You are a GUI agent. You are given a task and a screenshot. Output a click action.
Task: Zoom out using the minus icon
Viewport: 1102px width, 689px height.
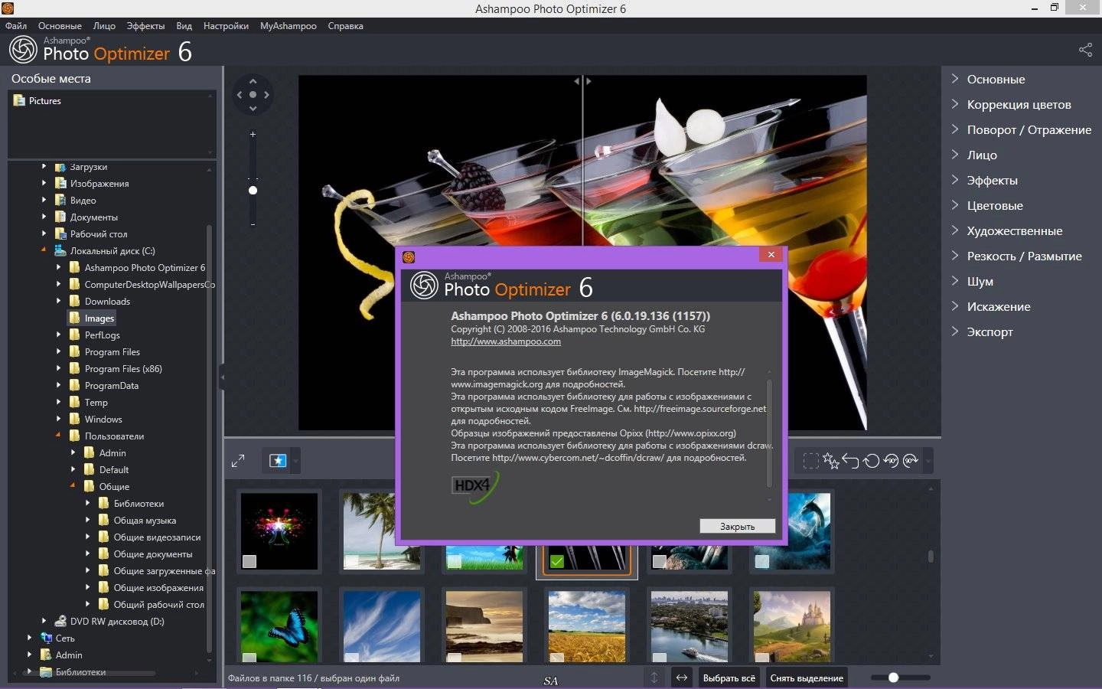click(x=253, y=224)
